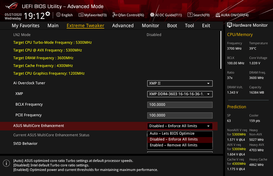Toggle AURA ON/OFF(F4) lighting icon
This screenshot has width=273, height=176.
[x=218, y=15]
